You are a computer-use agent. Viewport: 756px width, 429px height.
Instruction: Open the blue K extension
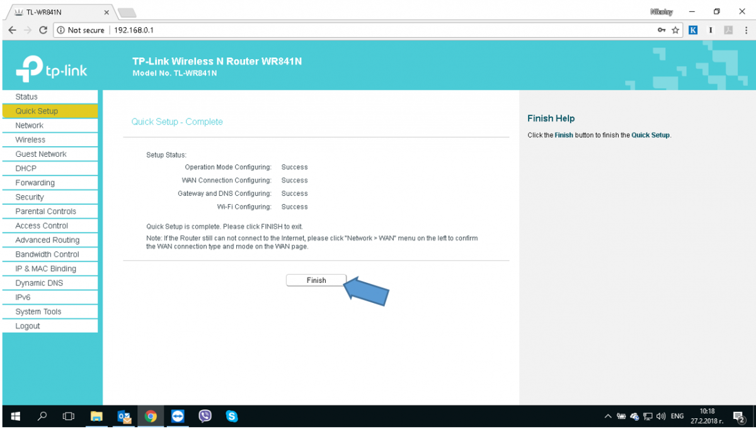point(693,30)
